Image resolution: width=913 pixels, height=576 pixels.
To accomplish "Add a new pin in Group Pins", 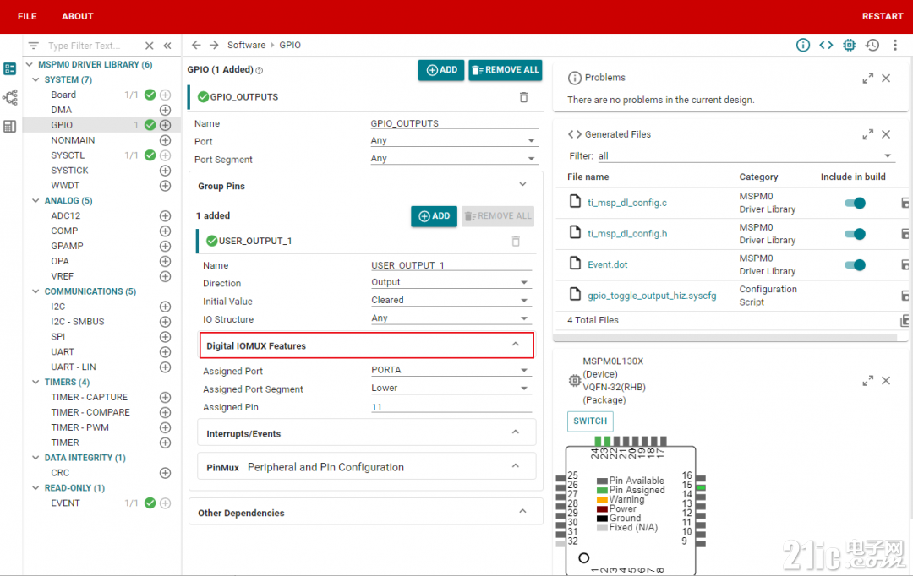I will click(x=434, y=216).
